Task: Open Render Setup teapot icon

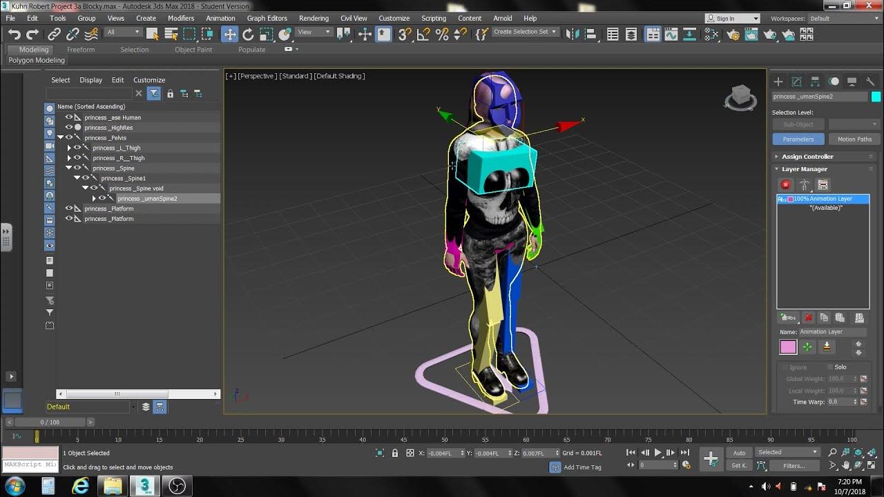Action: pyautogui.click(x=733, y=34)
